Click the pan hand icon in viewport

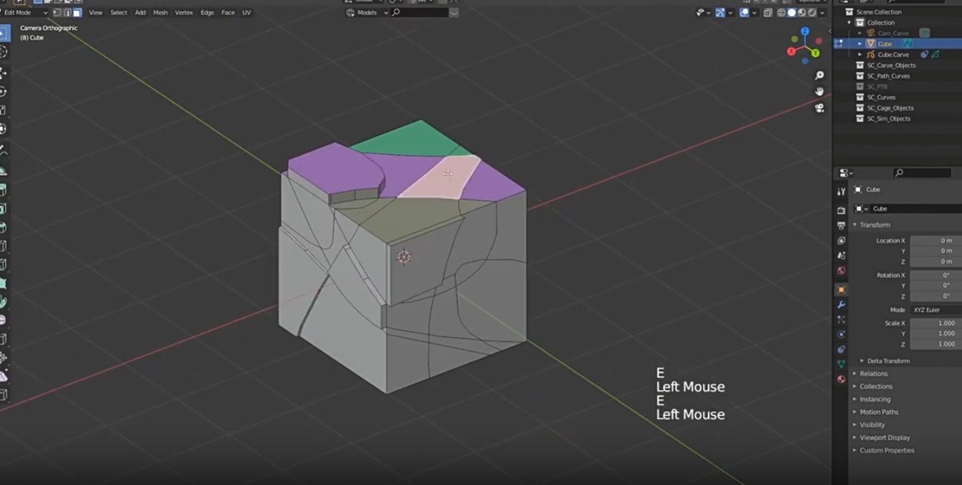click(819, 91)
